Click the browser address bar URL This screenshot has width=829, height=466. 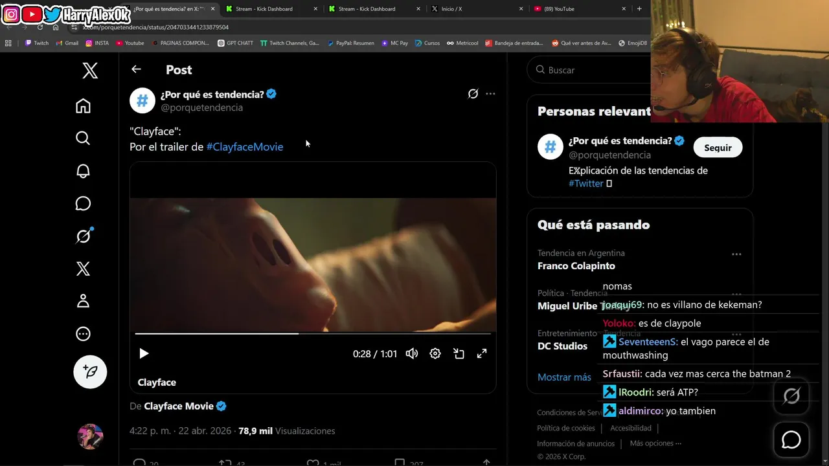pyautogui.click(x=155, y=27)
